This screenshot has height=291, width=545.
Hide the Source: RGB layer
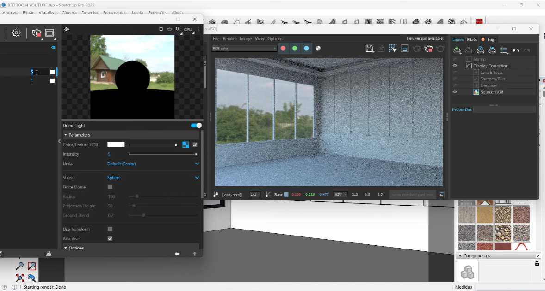point(455,92)
